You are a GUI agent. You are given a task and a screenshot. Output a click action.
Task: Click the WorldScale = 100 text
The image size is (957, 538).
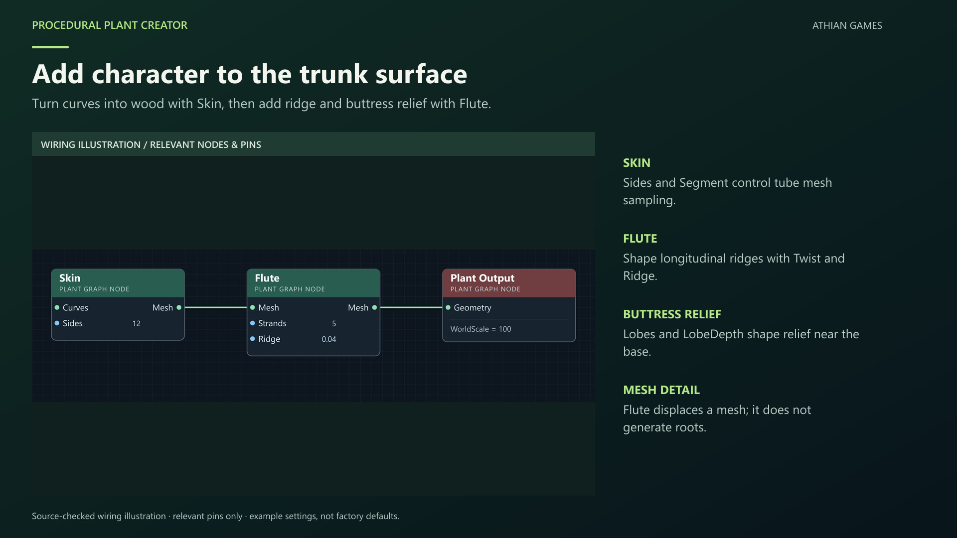[480, 329]
